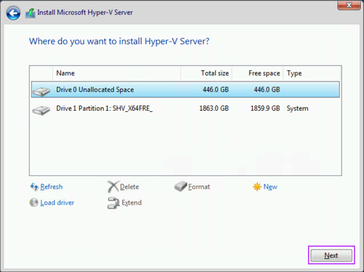Image resolution: width=364 pixels, height=272 pixels.
Task: Click the Refresh arrows icon
Action: point(34,187)
